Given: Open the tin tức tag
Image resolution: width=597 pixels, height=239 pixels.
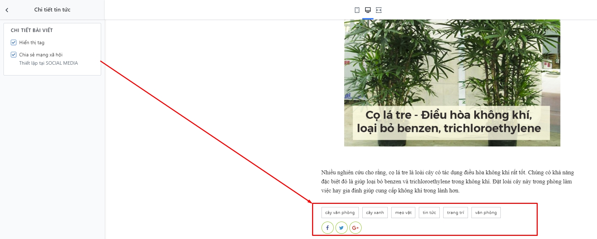Looking at the screenshot, I should pos(429,213).
